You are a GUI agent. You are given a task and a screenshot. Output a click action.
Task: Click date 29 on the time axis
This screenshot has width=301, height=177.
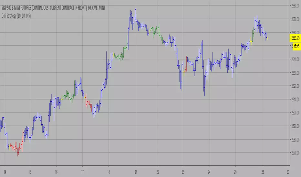[288, 172]
